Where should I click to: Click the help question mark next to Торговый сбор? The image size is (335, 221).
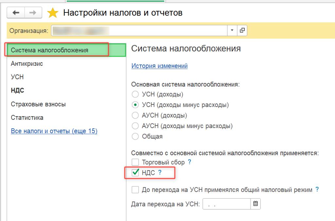pos(189,162)
